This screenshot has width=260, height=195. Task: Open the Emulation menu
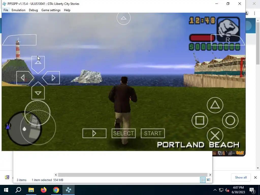pyautogui.click(x=18, y=10)
